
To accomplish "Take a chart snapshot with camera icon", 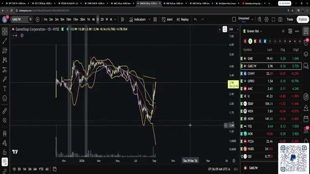I will tap(280, 19).
